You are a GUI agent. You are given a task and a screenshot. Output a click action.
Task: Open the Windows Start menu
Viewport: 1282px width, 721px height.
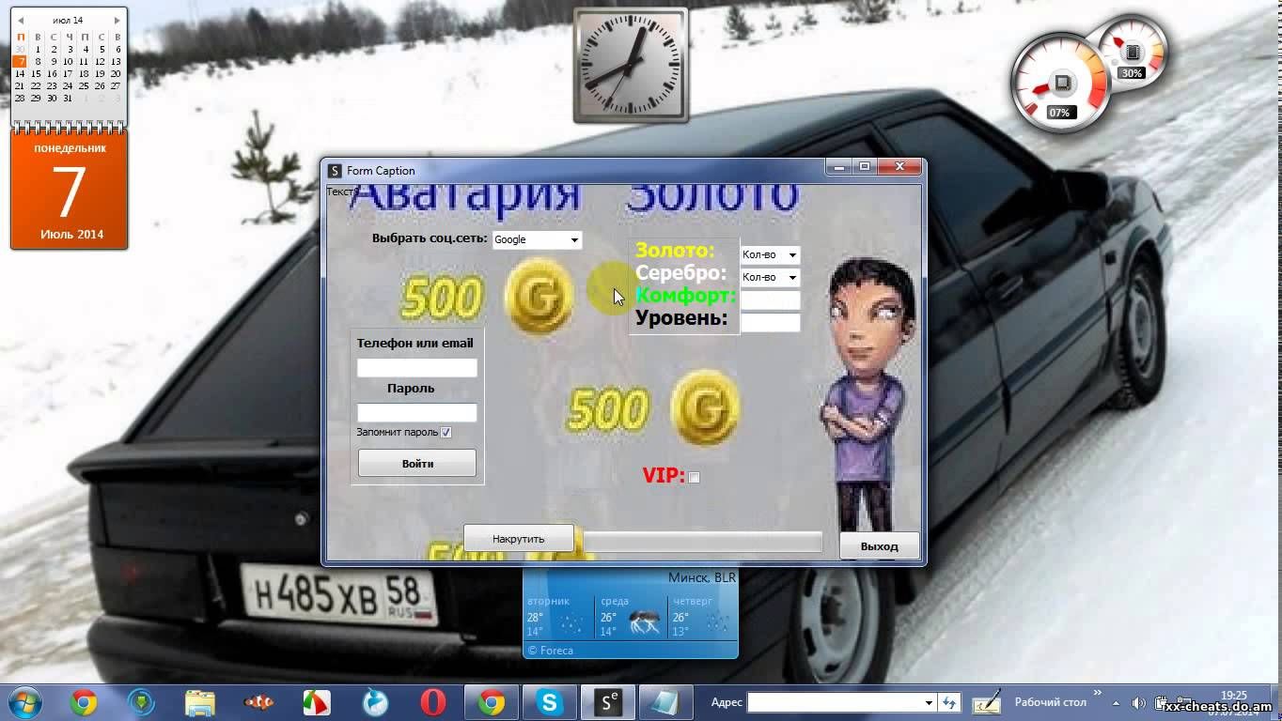[x=23, y=701]
